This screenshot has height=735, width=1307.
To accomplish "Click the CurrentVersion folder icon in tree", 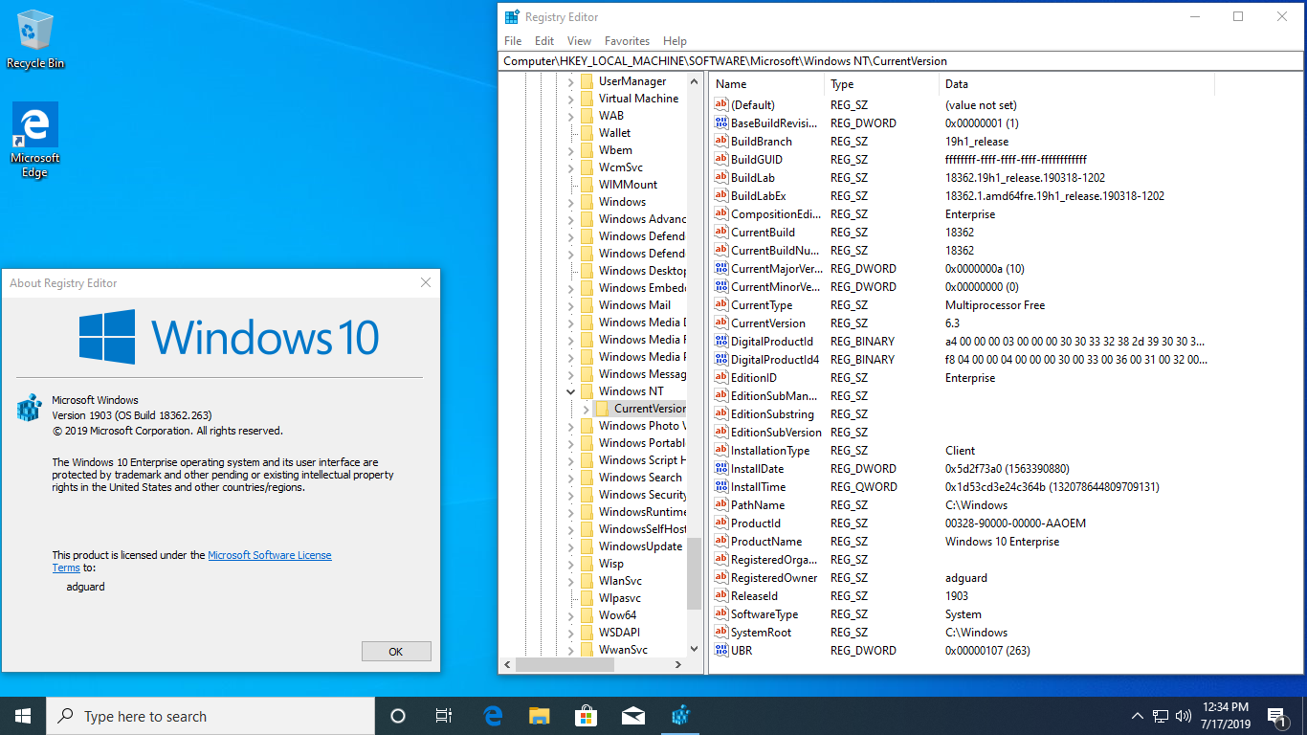I will (603, 409).
